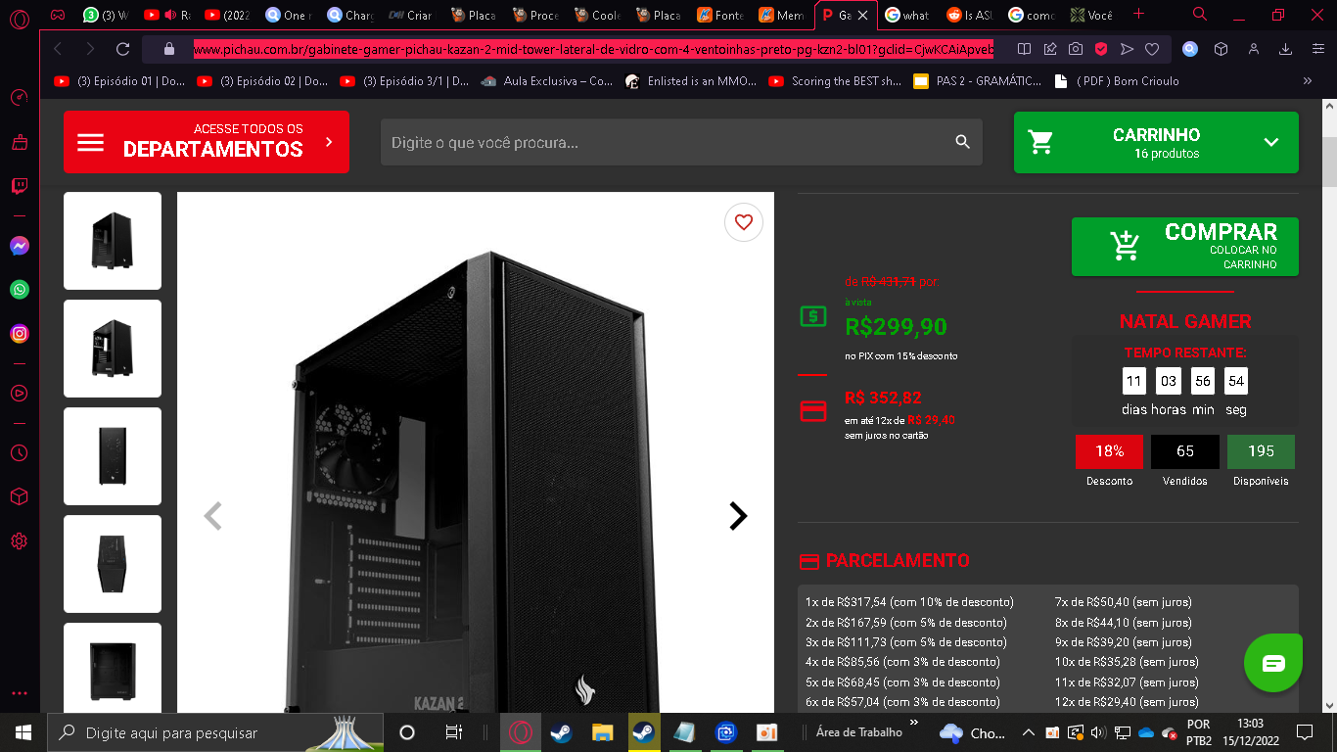Open Twitch in the Opera sidebar
This screenshot has width=1337, height=752.
point(20,186)
